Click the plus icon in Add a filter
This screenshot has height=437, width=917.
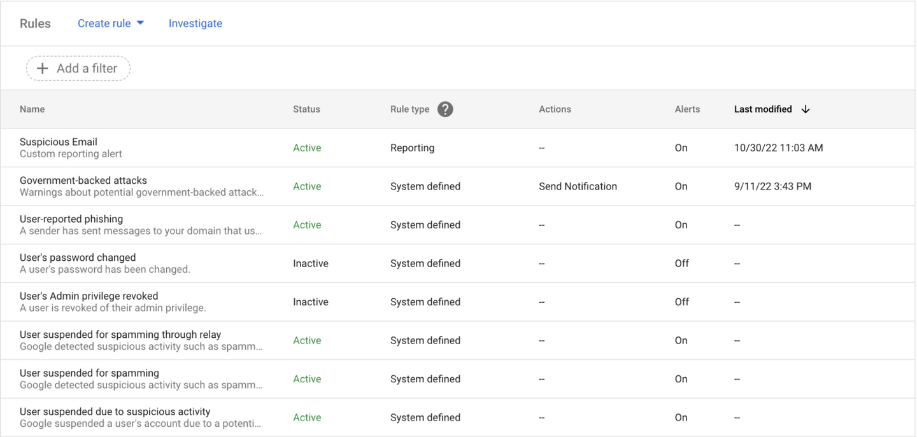(43, 69)
